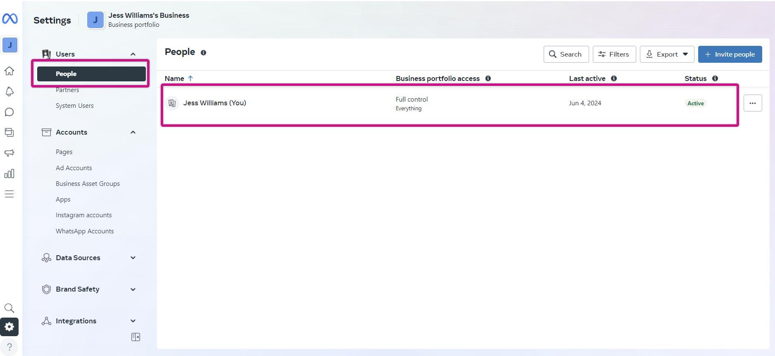Click the Accounts section box icon
Screen dimensions: 775x356
click(46, 132)
